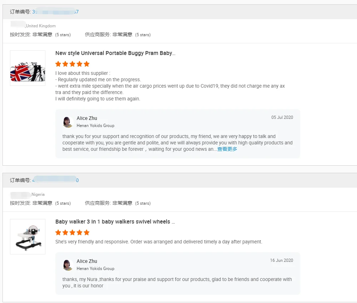Open "Baby walker 3 in 1" product title
The image size is (357, 303).
tap(115, 222)
